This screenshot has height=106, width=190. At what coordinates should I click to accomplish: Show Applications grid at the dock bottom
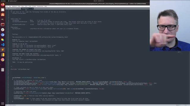click(x=3, y=103)
